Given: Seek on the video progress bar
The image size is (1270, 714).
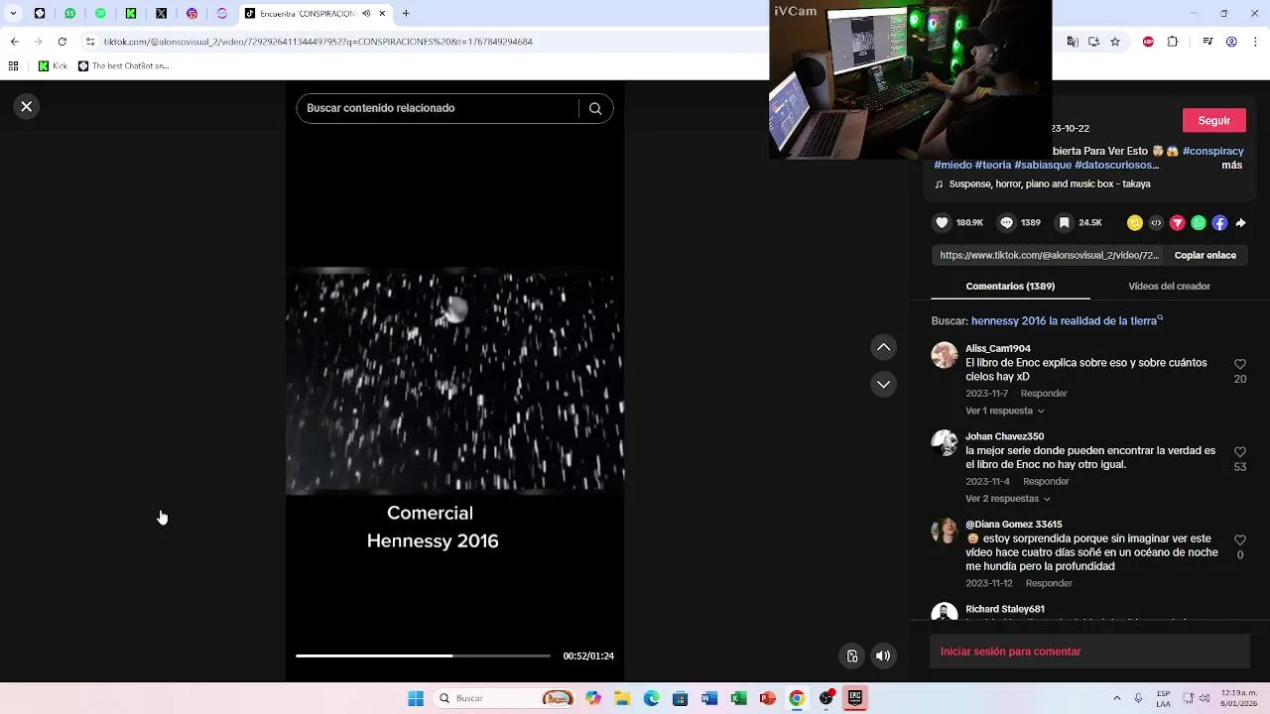Looking at the screenshot, I should pos(423,655).
